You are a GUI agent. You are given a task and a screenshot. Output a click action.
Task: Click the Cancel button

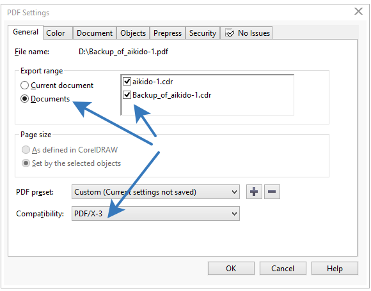click(x=283, y=268)
